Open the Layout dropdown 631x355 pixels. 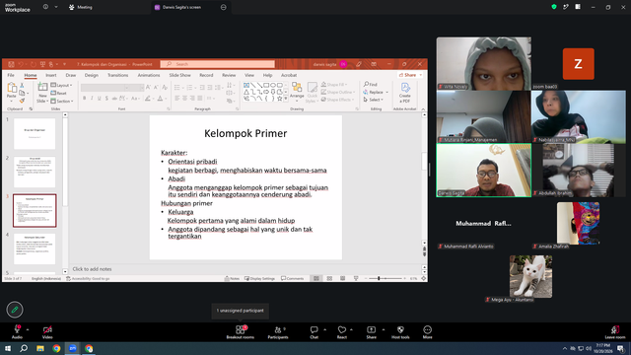(x=61, y=85)
